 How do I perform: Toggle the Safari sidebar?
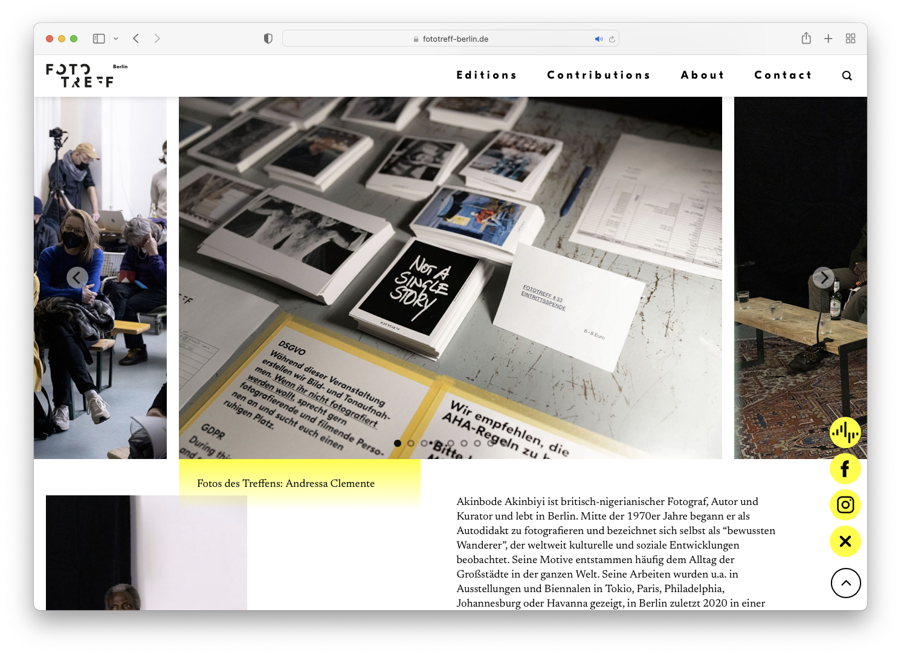click(99, 39)
